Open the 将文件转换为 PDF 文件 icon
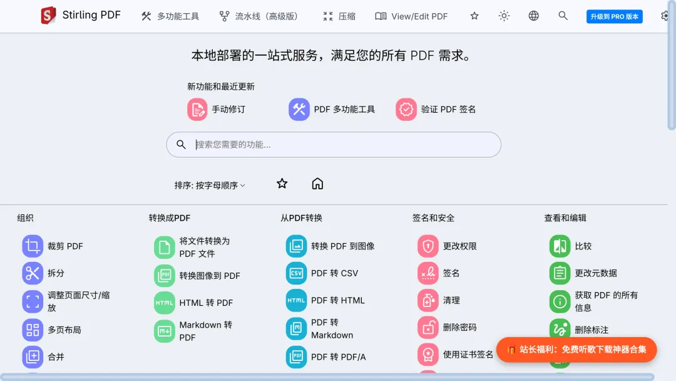The width and height of the screenshot is (676, 381). click(164, 248)
